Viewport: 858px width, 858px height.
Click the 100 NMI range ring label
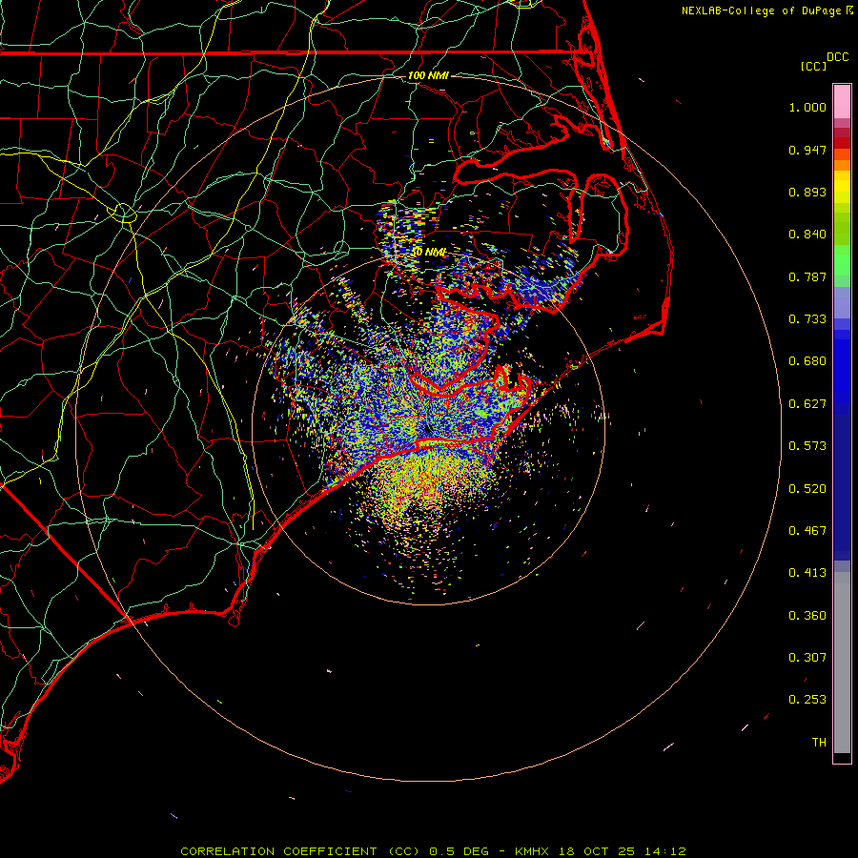tap(428, 75)
